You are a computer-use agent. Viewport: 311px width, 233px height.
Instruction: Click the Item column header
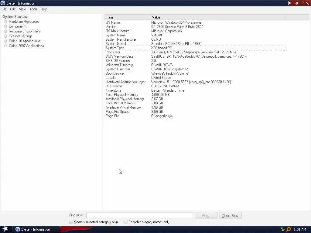coord(127,17)
